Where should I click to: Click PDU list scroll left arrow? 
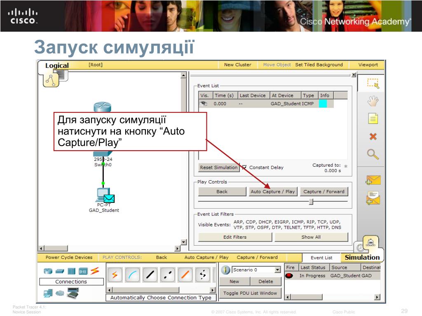[x=288, y=297]
